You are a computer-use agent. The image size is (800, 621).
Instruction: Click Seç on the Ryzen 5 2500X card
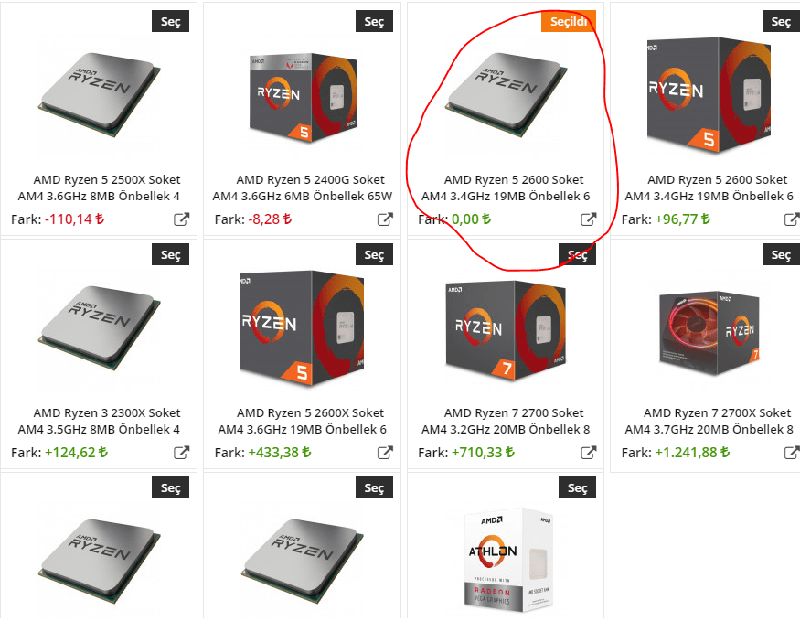pyautogui.click(x=170, y=21)
